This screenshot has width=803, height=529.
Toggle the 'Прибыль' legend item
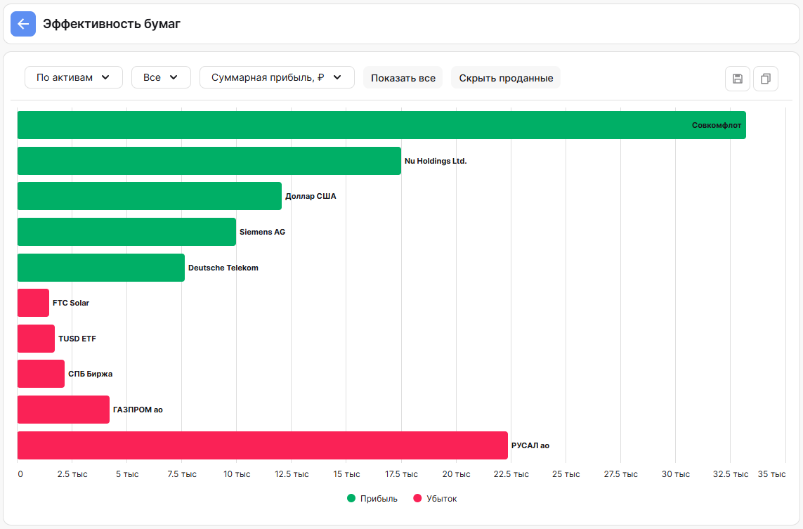point(372,498)
